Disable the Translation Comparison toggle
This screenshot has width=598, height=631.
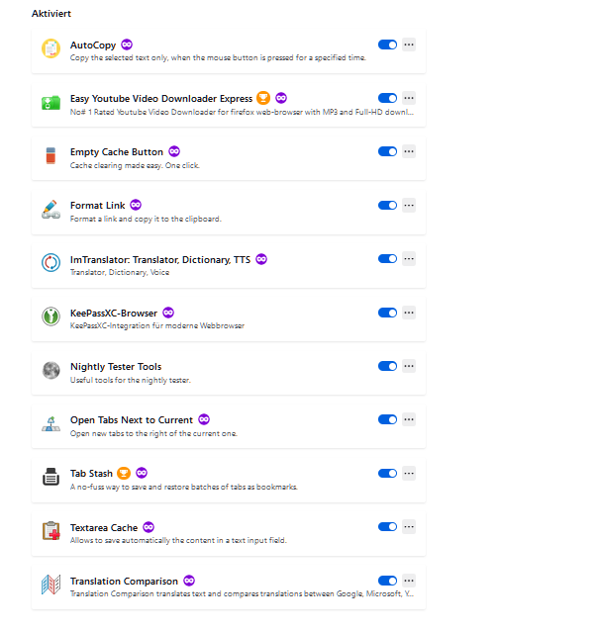click(387, 581)
